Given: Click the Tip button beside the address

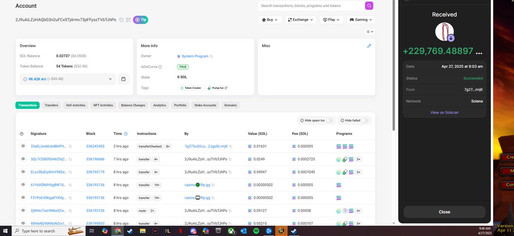Looking at the screenshot, I should pos(140,20).
